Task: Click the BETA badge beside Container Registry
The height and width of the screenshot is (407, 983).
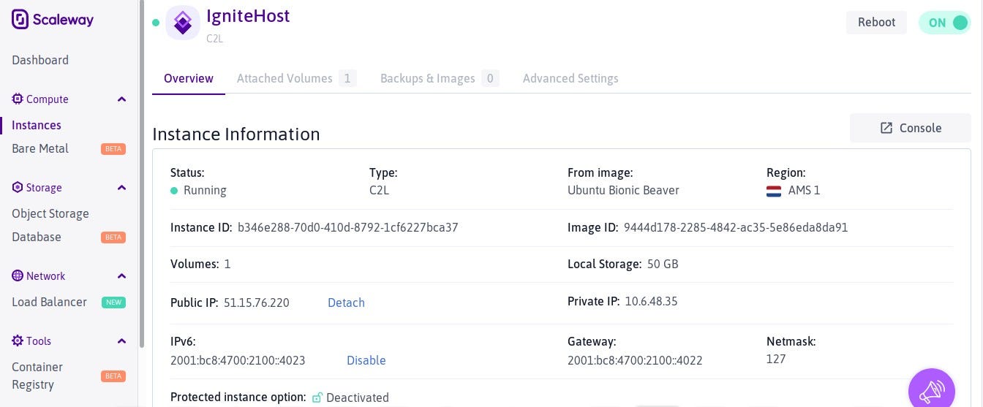Action: (x=113, y=376)
